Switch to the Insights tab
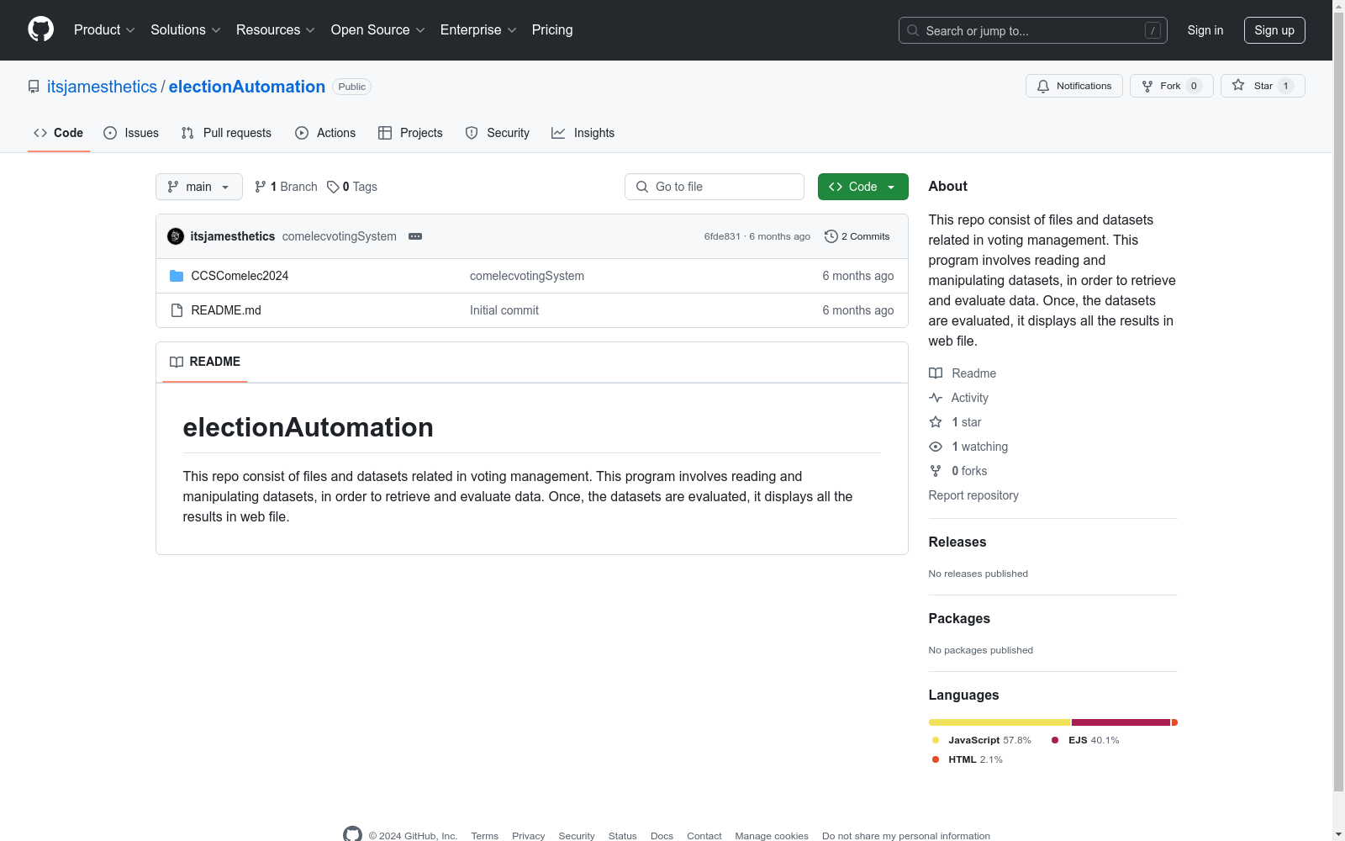Image resolution: width=1345 pixels, height=841 pixels. (583, 133)
